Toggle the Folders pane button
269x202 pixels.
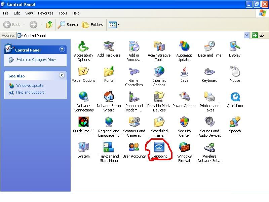[92, 25]
